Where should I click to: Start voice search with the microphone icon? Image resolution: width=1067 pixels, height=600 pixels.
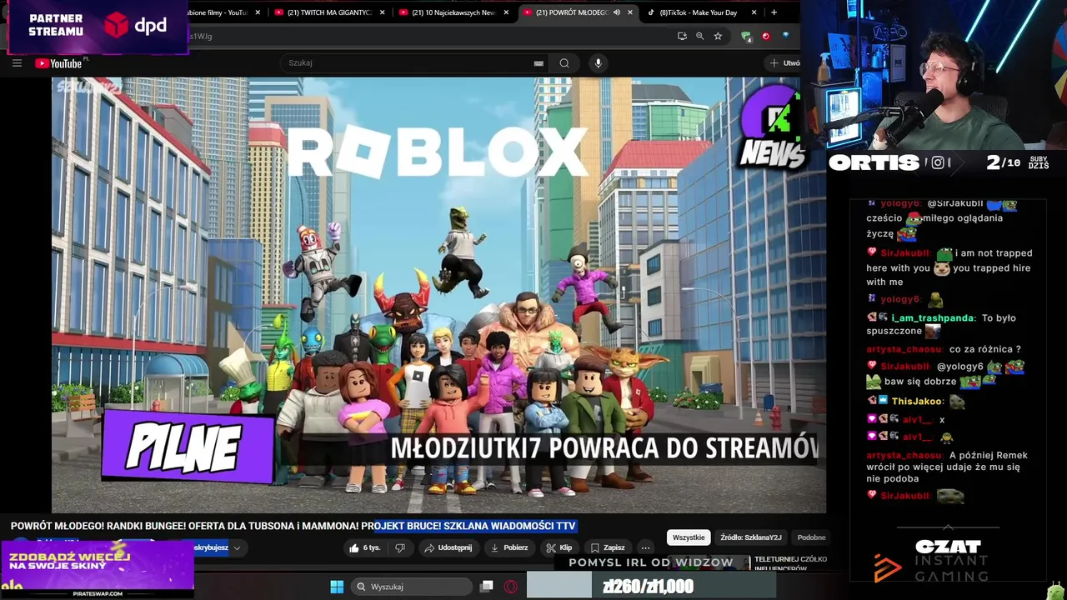pos(598,63)
